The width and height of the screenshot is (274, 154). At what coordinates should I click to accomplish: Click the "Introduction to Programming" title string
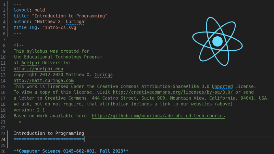[x=70, y=16]
